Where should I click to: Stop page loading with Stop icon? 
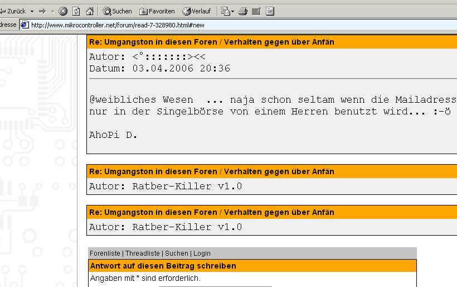point(63,11)
